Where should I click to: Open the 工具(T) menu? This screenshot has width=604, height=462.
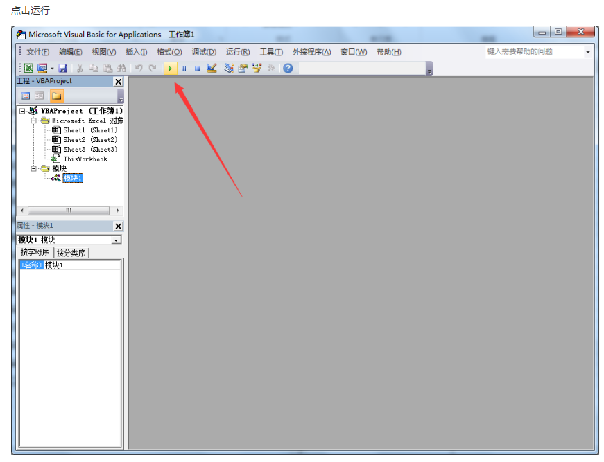tap(271, 52)
